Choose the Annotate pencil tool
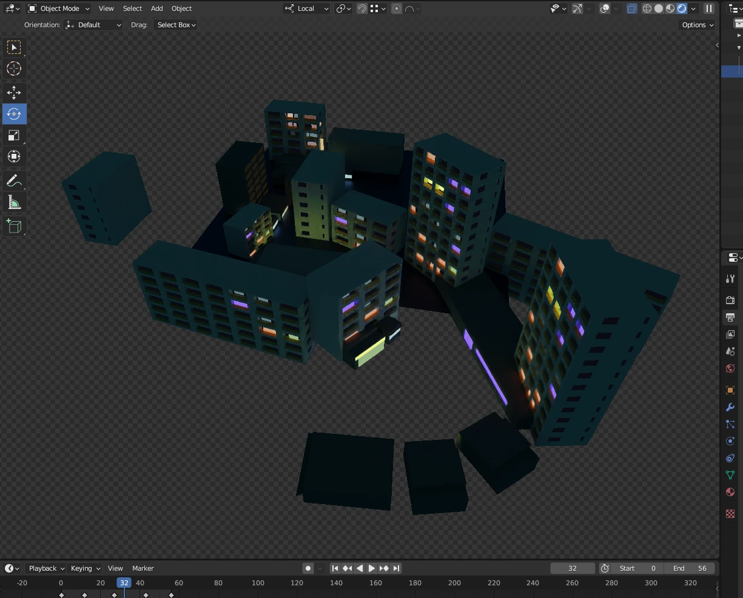 coord(14,181)
